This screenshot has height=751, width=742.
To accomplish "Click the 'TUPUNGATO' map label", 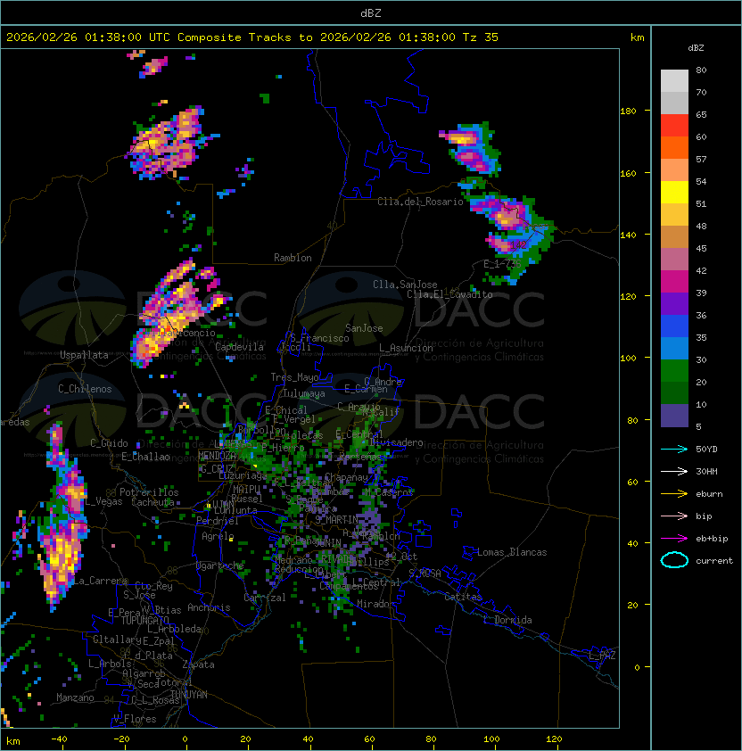I will pyautogui.click(x=145, y=620).
